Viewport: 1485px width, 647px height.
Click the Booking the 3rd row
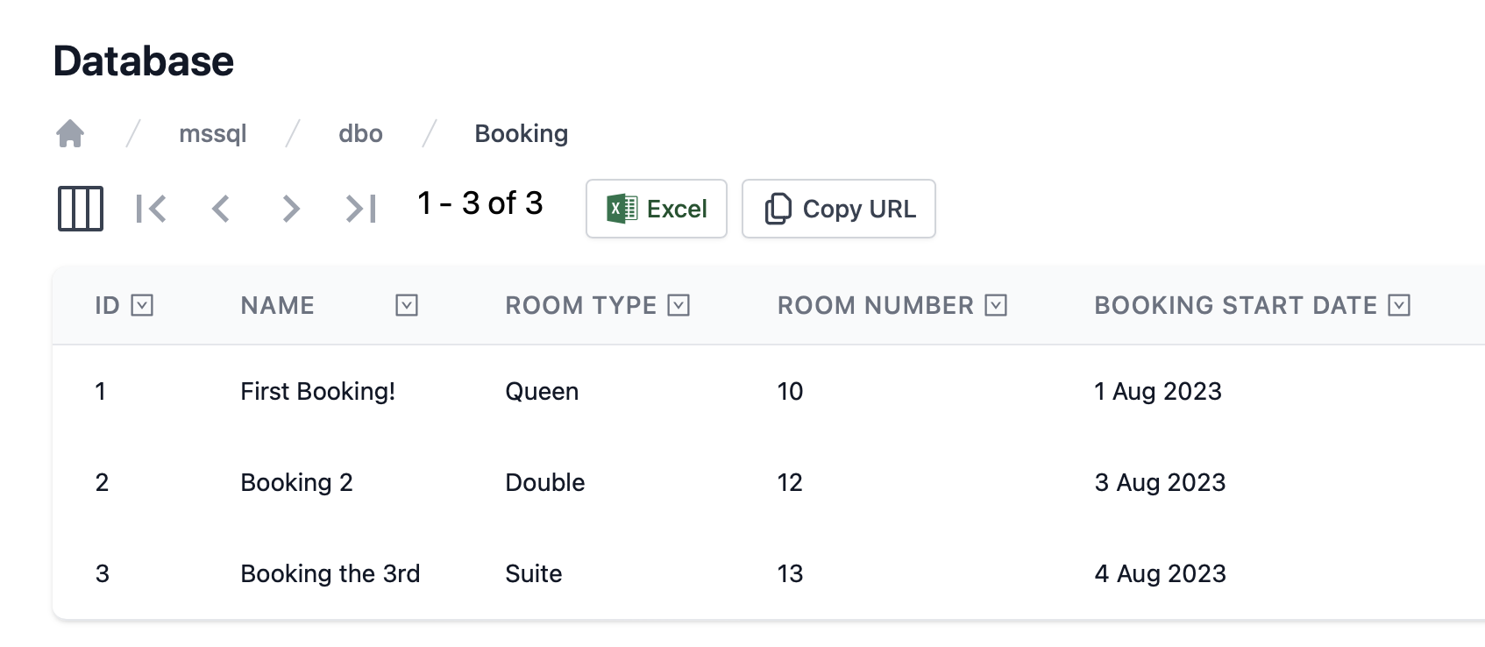tap(769, 573)
